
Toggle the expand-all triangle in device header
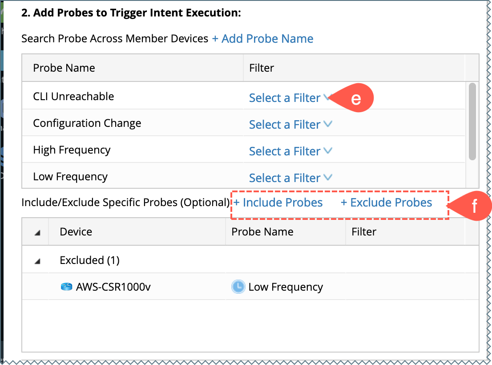coord(38,232)
